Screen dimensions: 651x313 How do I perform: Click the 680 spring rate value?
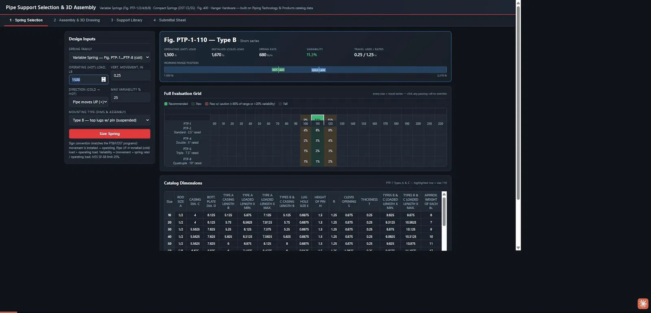tap(263, 55)
